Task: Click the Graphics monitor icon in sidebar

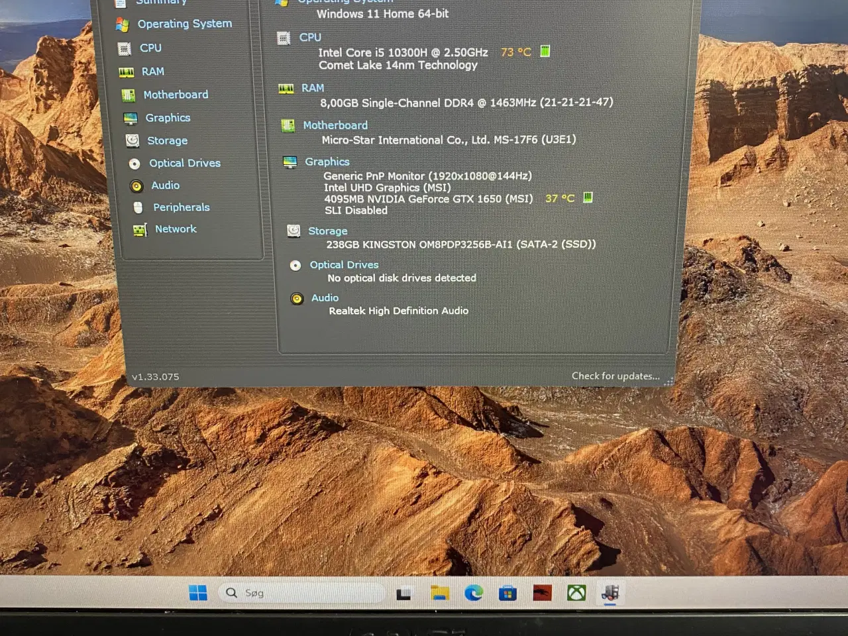Action: click(130, 117)
